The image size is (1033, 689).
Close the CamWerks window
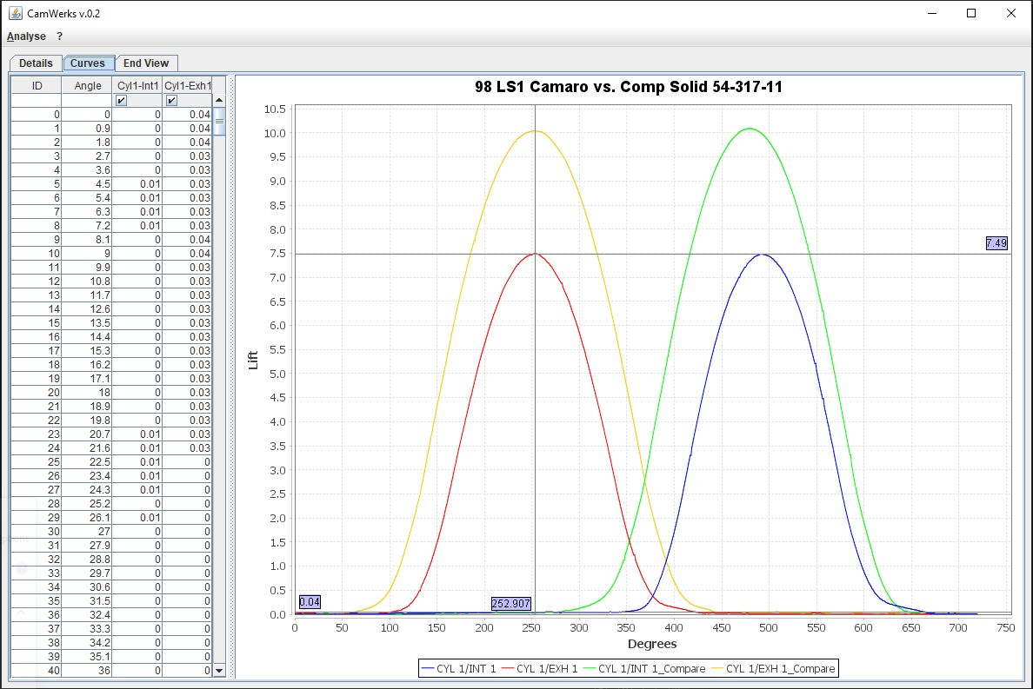point(1011,13)
